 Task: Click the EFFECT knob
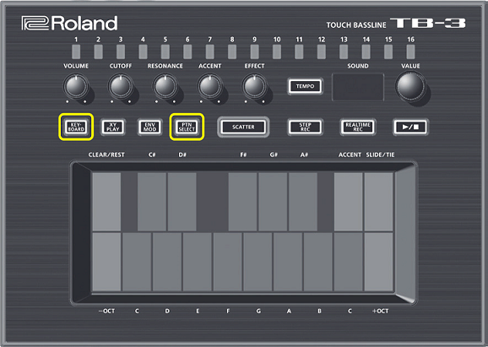click(254, 86)
